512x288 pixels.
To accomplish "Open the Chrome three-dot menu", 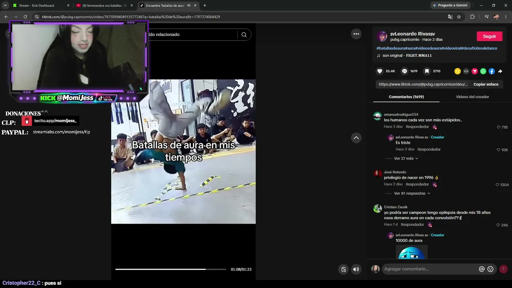I will pyautogui.click(x=506, y=17).
